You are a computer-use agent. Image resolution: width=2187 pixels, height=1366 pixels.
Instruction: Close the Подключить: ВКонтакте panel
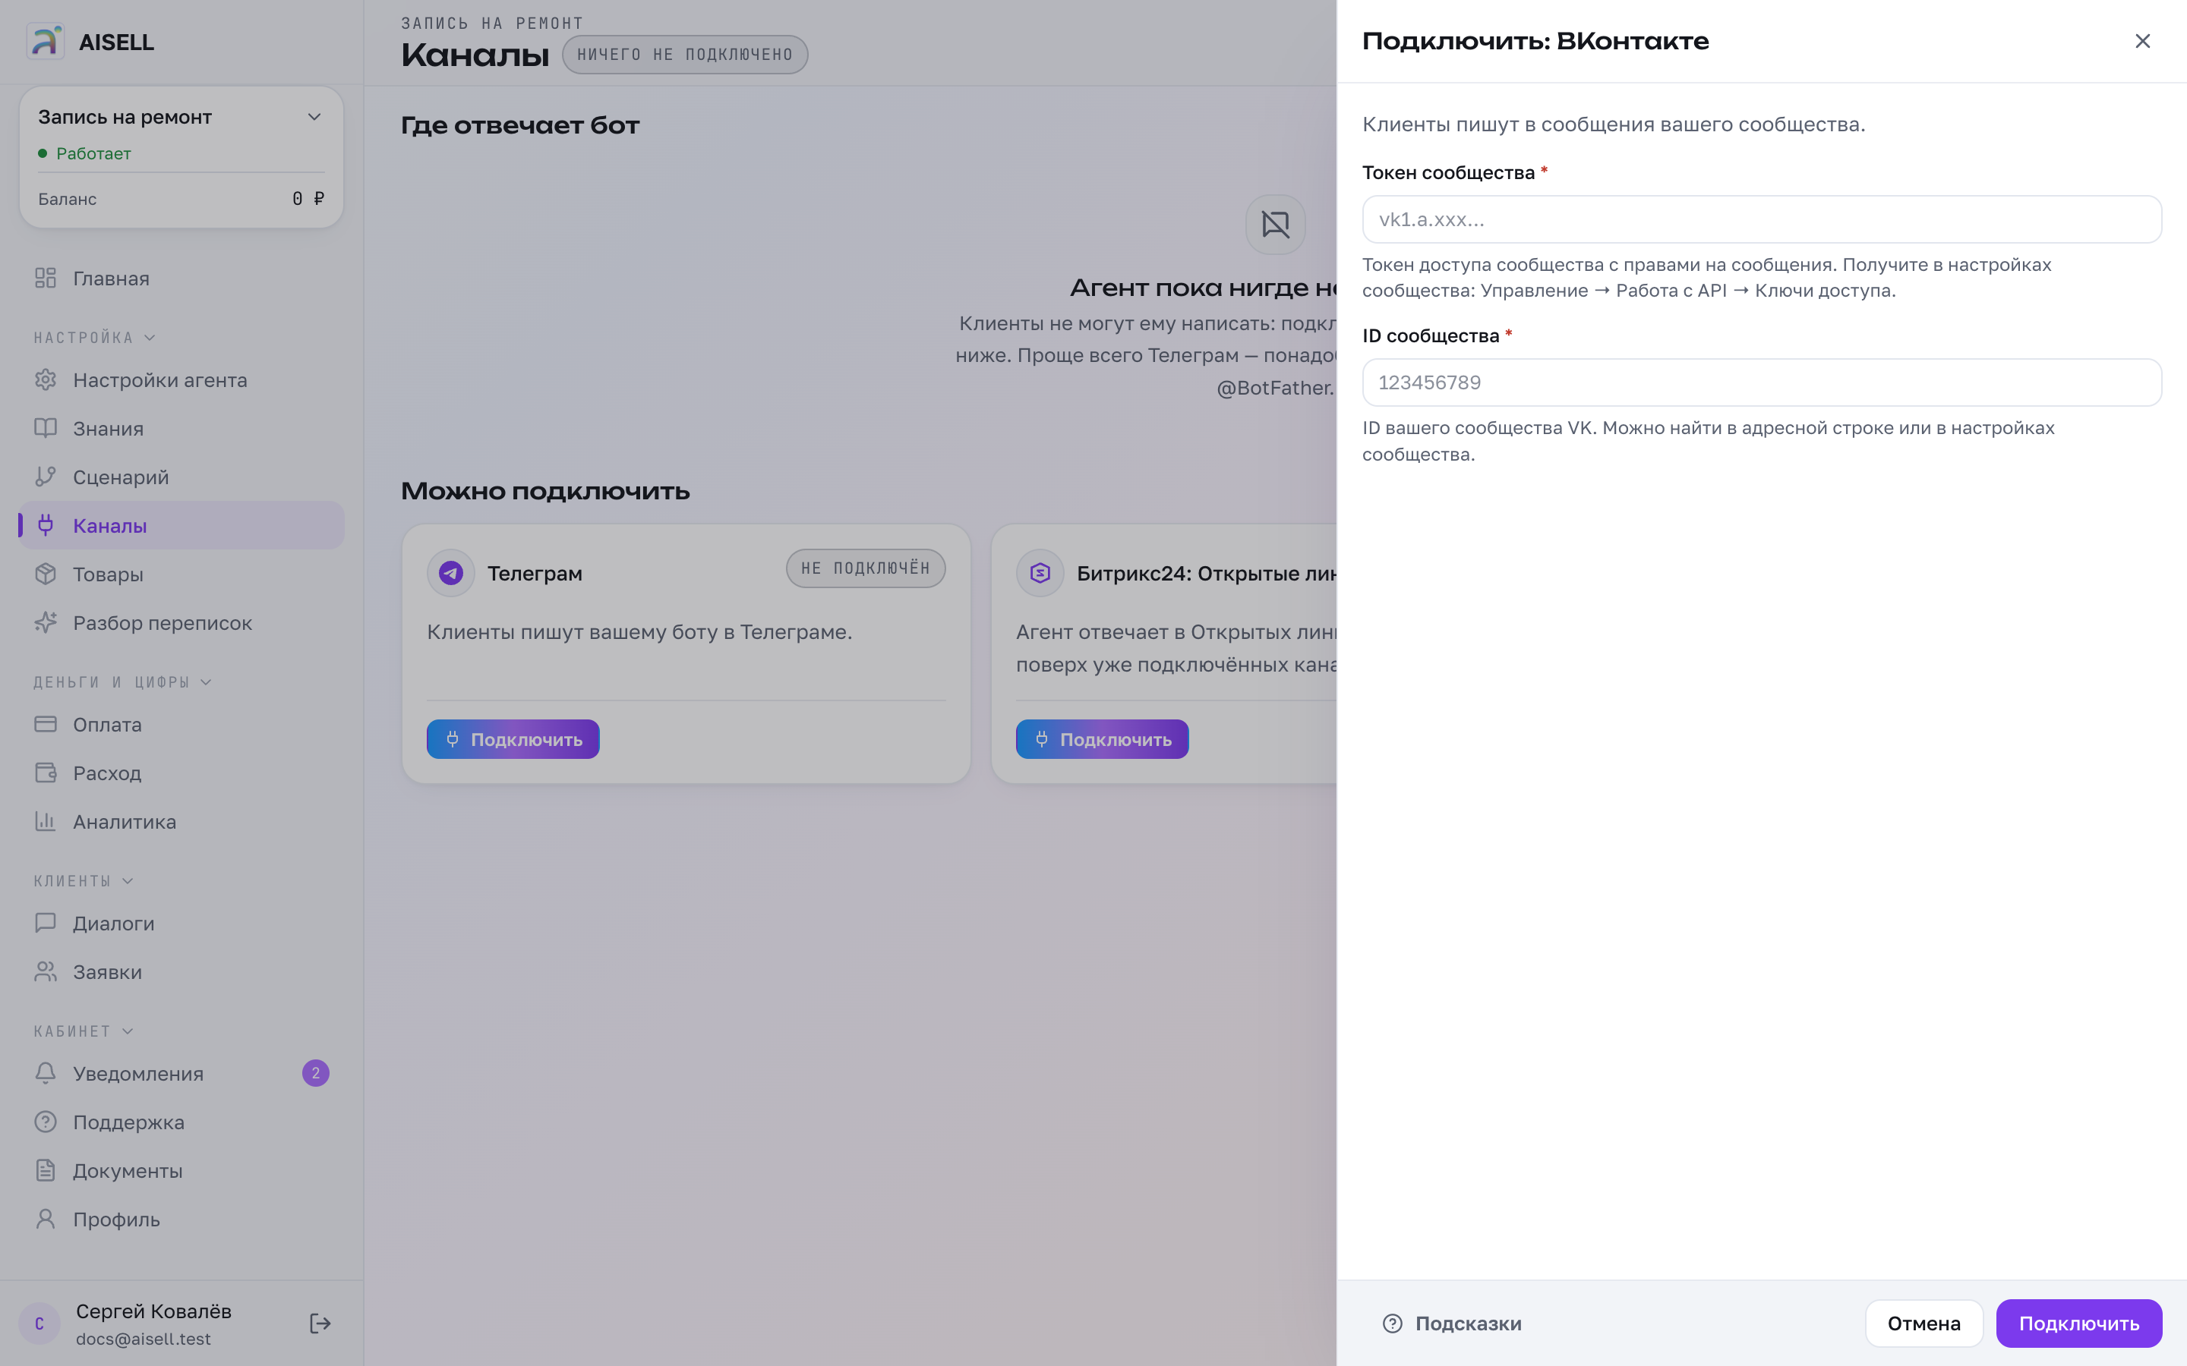(2143, 41)
